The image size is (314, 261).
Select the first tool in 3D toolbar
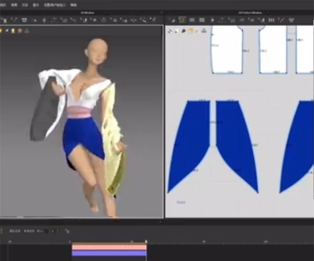[x=4, y=20]
